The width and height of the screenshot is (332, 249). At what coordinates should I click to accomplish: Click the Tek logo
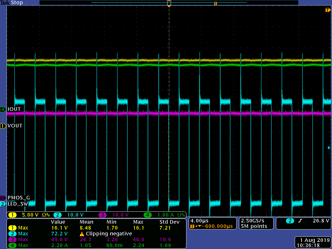click(x=5, y=3)
